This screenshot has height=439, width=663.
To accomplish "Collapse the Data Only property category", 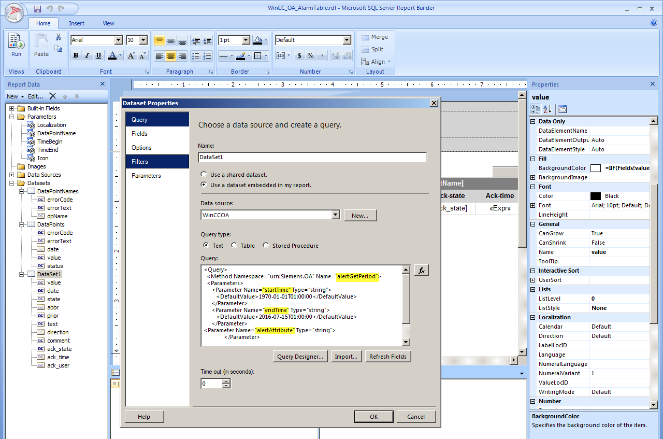I will tap(534, 121).
